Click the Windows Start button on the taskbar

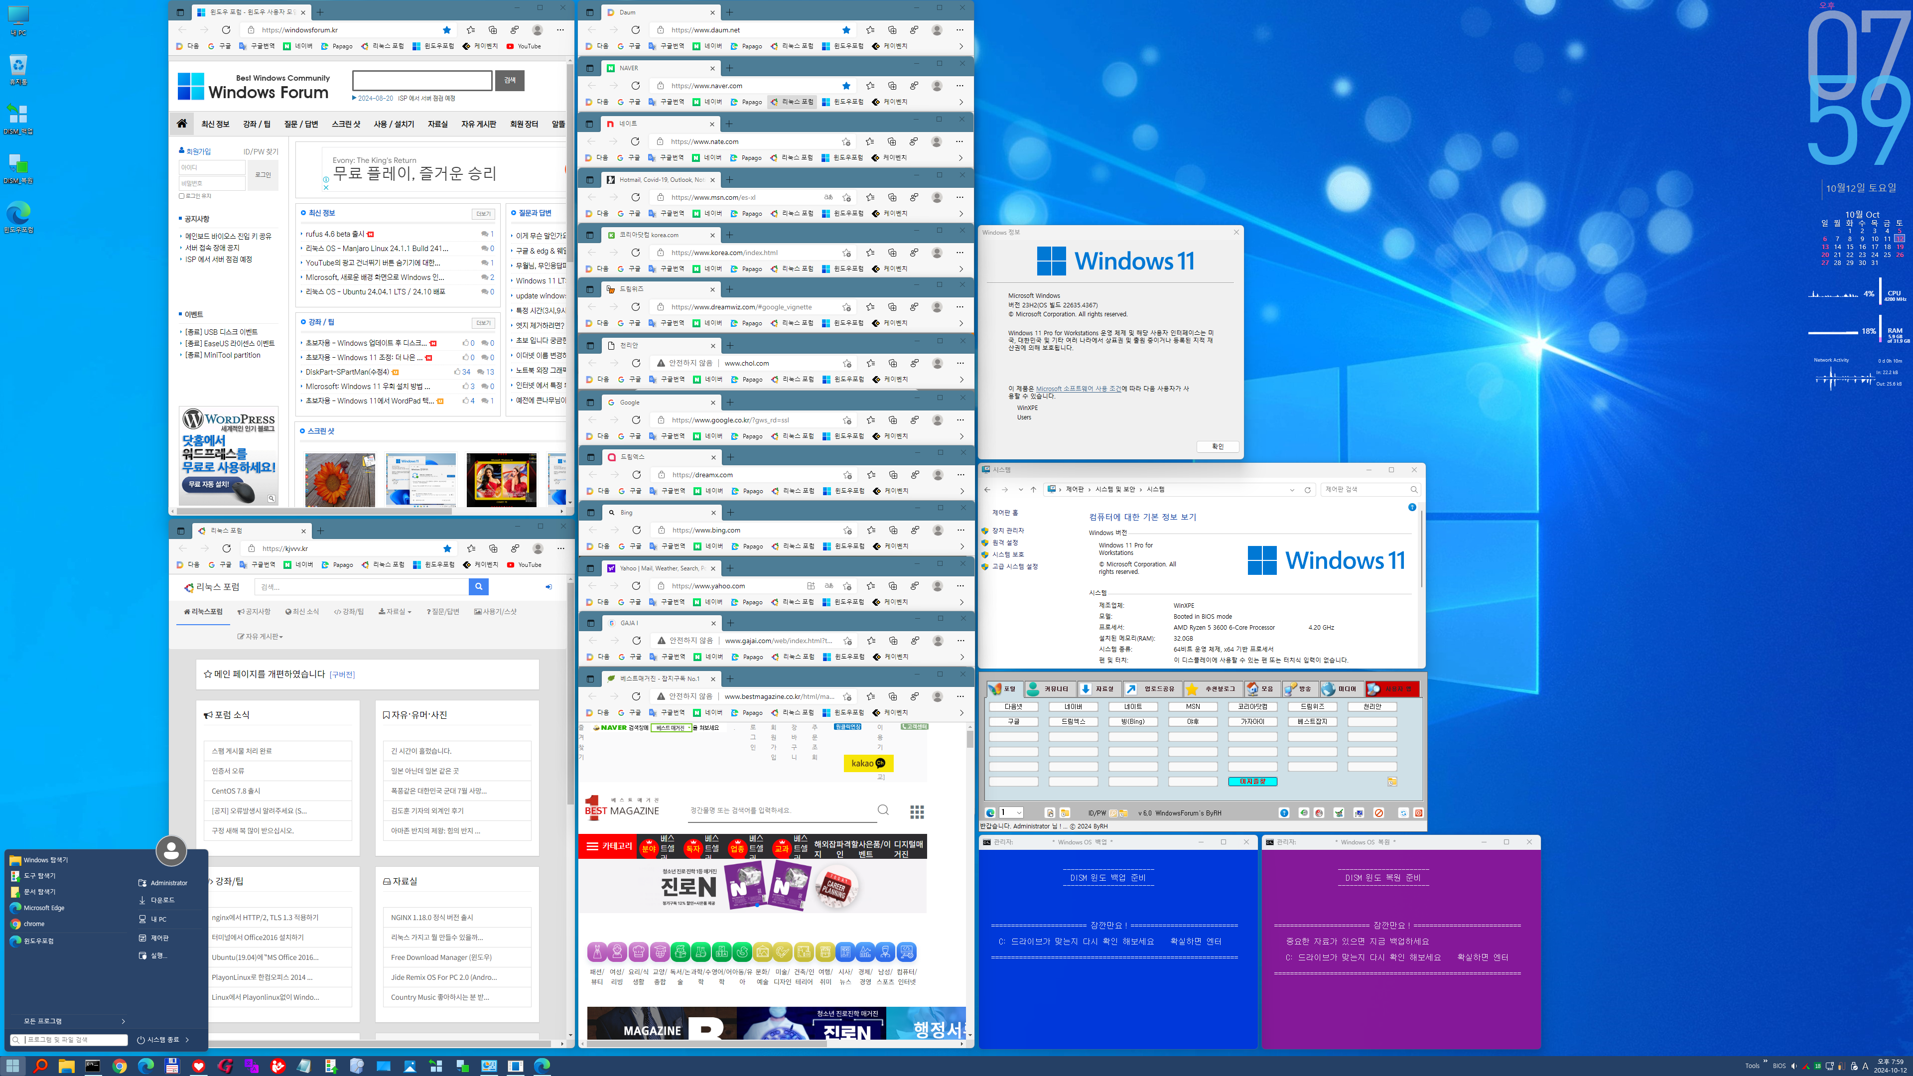(13, 1066)
